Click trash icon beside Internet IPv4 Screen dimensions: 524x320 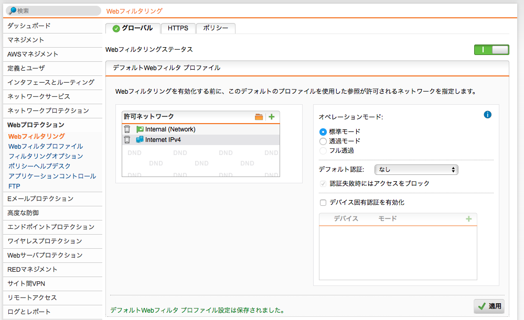point(127,140)
